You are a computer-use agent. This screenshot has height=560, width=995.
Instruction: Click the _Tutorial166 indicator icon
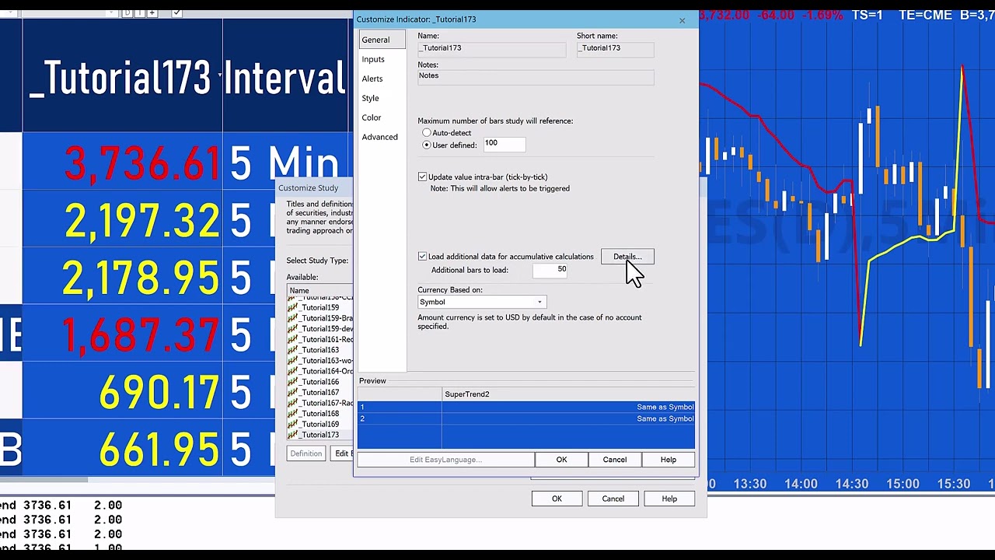(292, 382)
